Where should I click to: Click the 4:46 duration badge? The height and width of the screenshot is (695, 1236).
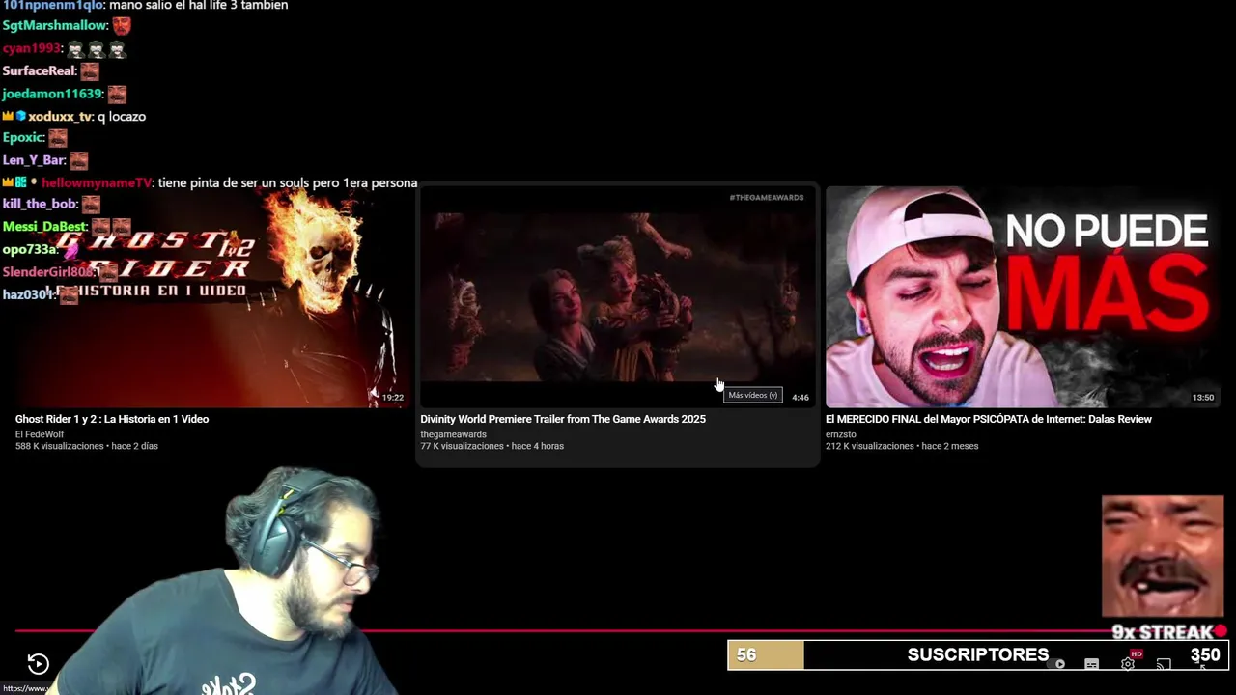pos(801,397)
